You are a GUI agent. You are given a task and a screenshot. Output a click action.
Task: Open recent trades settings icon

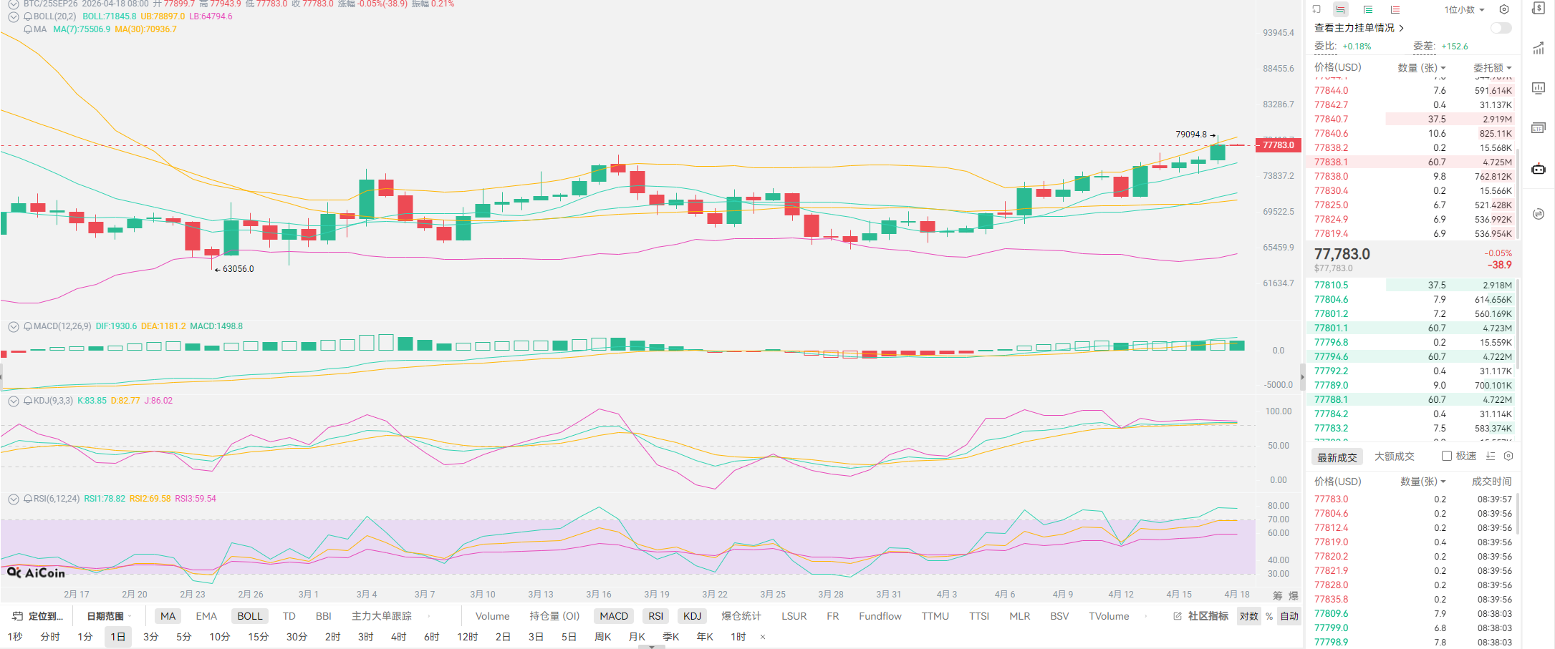[x=1508, y=457]
